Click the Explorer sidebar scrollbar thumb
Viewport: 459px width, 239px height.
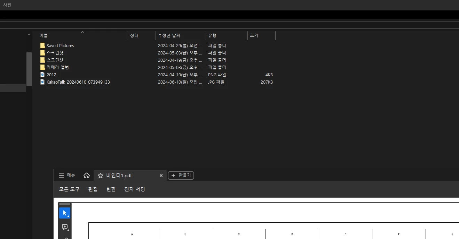(29, 69)
